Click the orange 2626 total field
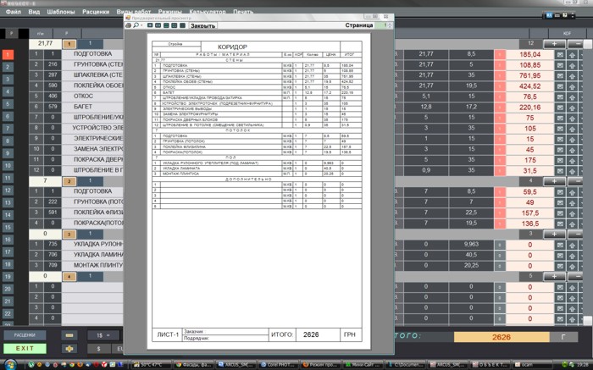Viewport: 593px width, 370px height. (x=502, y=337)
